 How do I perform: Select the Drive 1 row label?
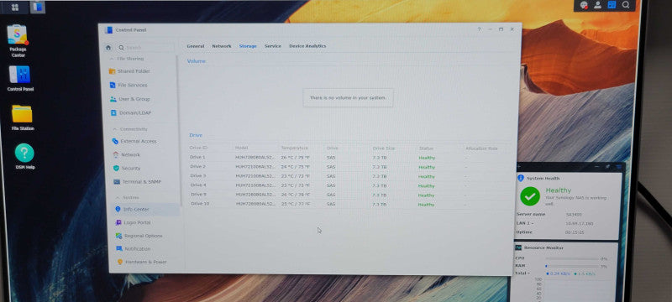(197, 158)
